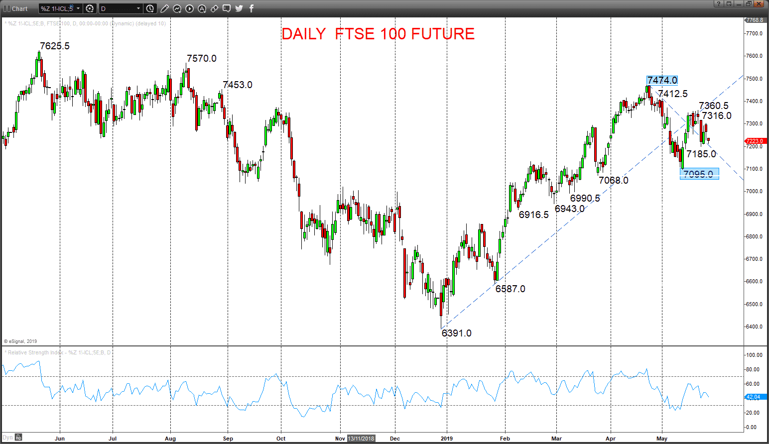Open the symbol settings gear icon
The width and height of the screenshot is (769, 444).
pos(90,8)
